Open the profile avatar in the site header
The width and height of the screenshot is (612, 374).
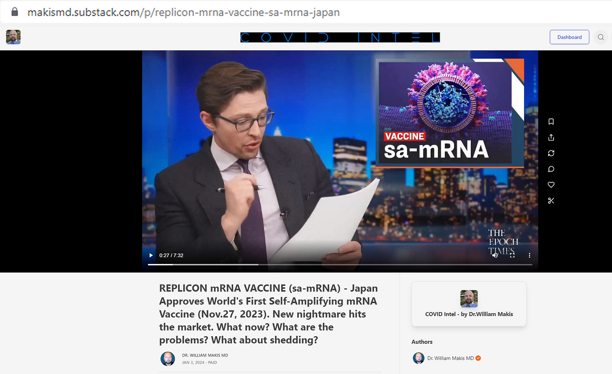click(13, 37)
